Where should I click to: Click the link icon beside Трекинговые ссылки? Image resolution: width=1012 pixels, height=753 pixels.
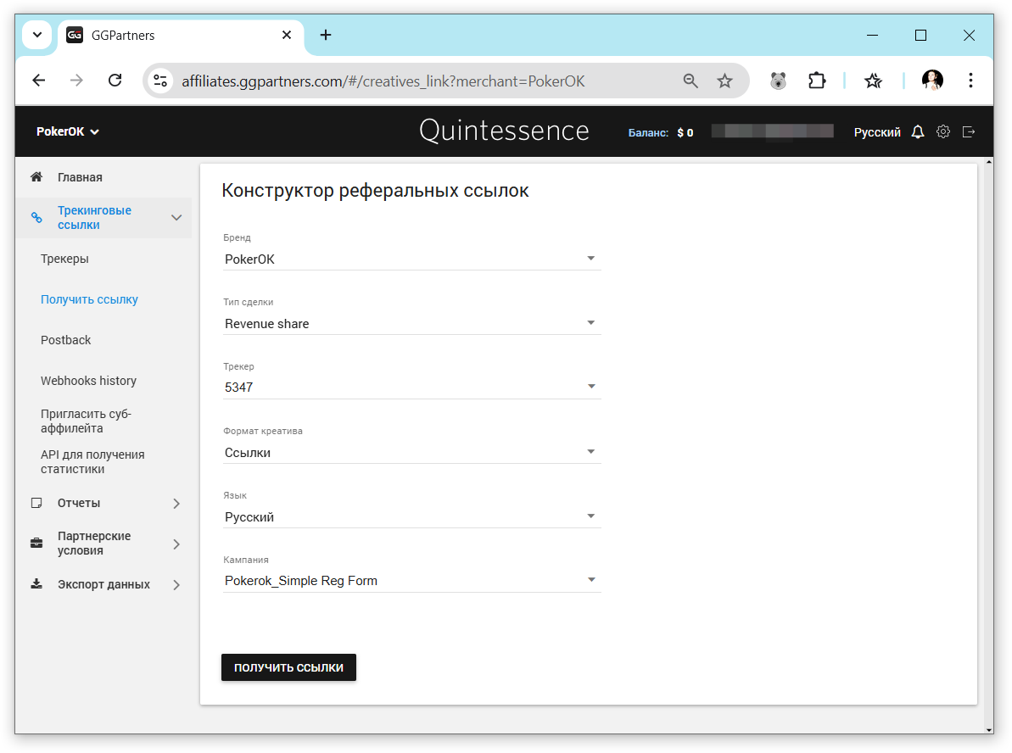pos(36,217)
